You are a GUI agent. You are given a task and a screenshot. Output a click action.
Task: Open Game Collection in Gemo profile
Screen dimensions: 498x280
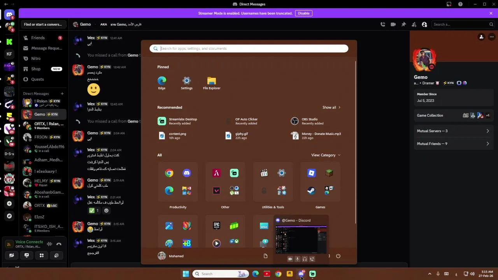453,115
